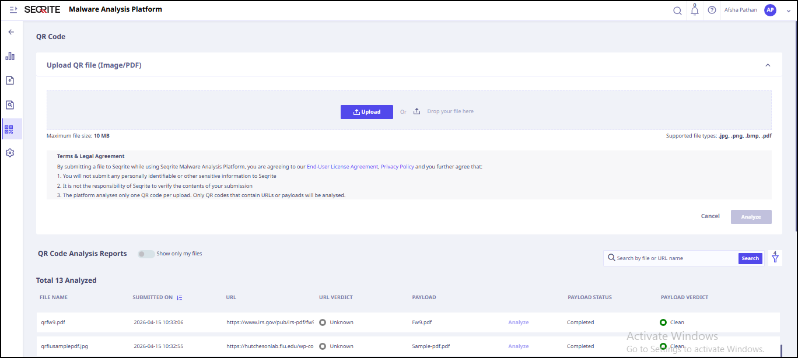The width and height of the screenshot is (798, 358).
Task: Open the settings gear in sidebar
Action: (10, 153)
